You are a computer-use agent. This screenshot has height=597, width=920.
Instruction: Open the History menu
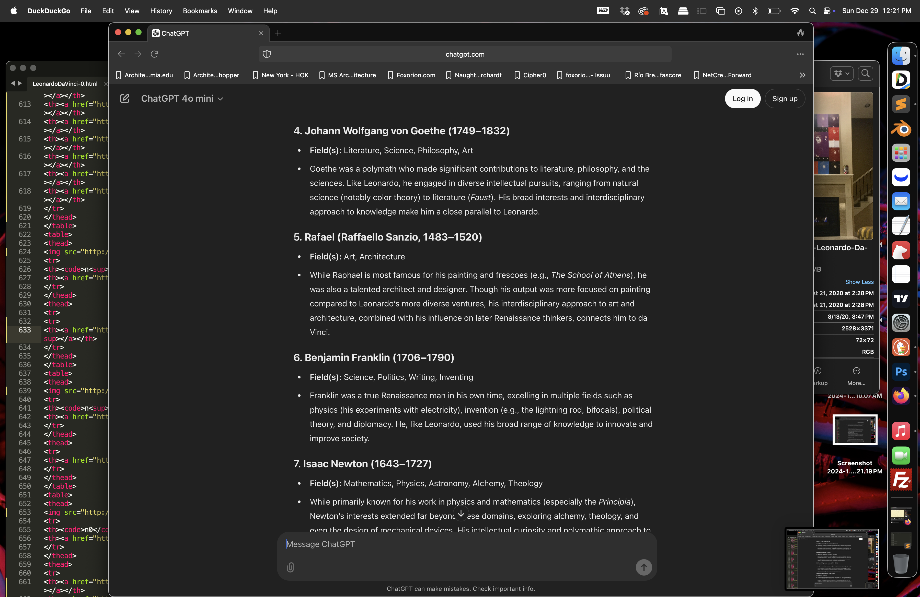161,11
